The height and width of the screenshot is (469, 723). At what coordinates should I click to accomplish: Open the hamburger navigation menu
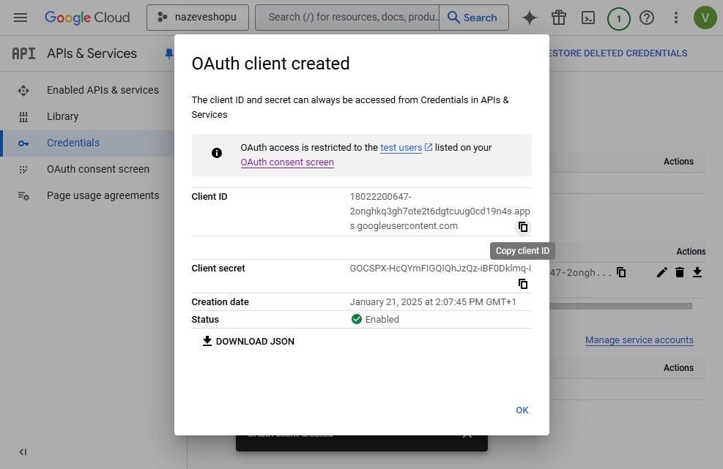tap(21, 18)
